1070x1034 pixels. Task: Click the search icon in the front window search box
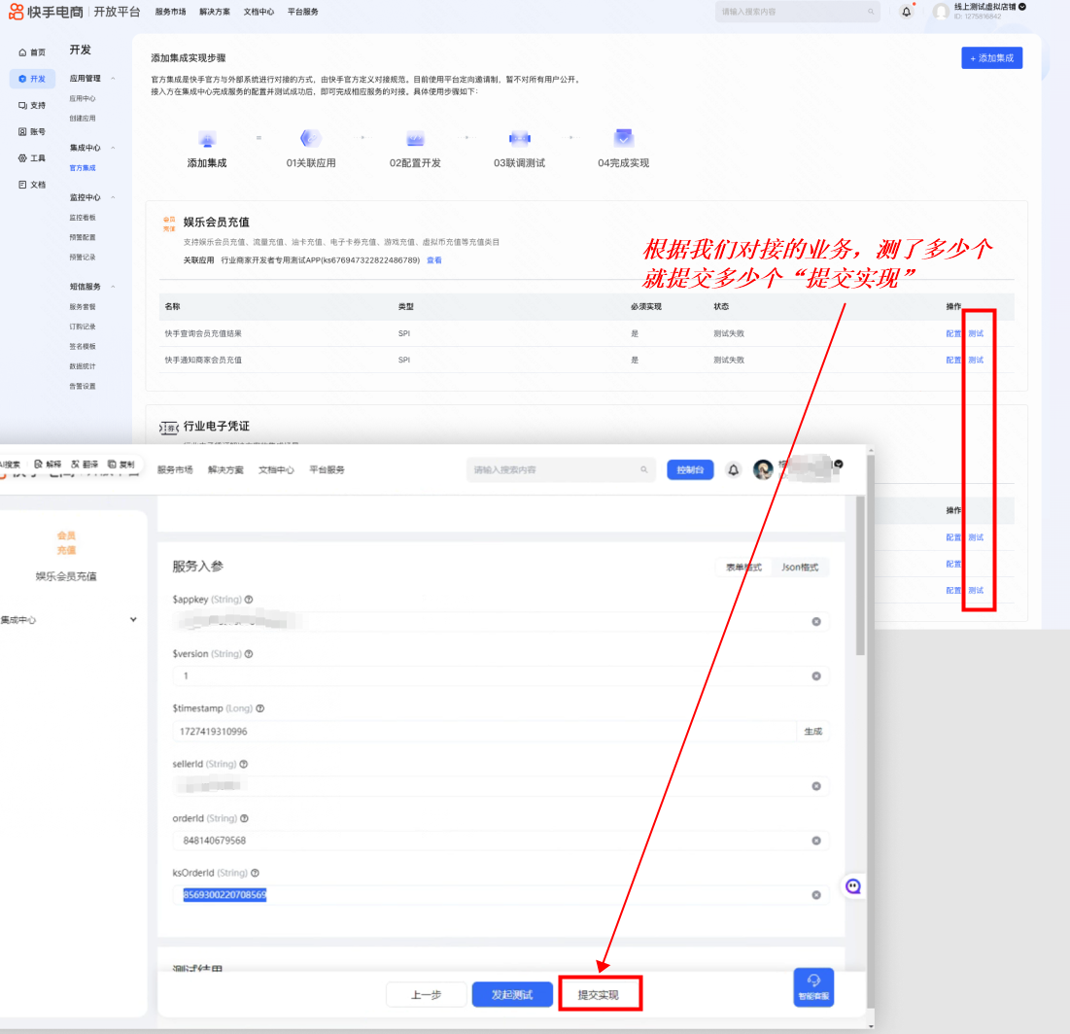click(x=643, y=469)
